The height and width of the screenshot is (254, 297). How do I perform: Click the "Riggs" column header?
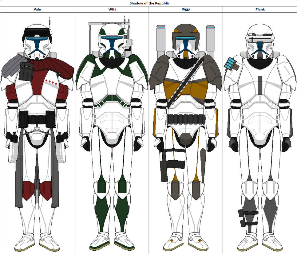click(186, 9)
